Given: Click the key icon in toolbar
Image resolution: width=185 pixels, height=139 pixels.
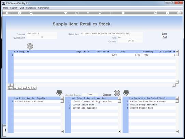Looking at the screenshot, I should point(8,13).
